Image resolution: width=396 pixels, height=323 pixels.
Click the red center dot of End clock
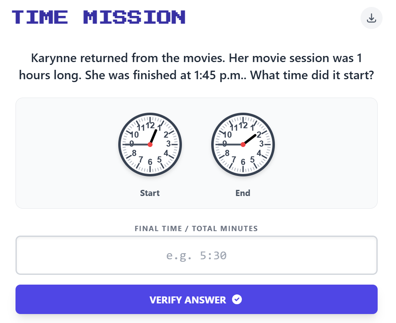[x=243, y=145]
